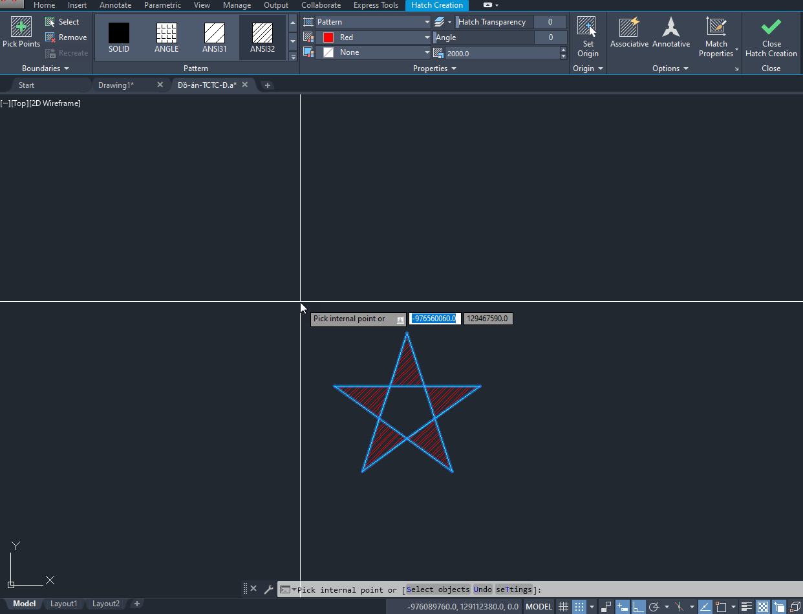Click Close Hatch Creation checkmark
This screenshot has width=803, height=614.
click(771, 37)
